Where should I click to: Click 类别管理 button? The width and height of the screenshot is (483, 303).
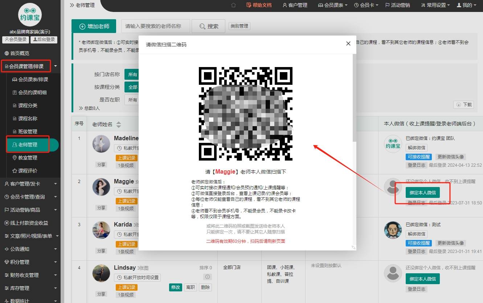[239, 26]
